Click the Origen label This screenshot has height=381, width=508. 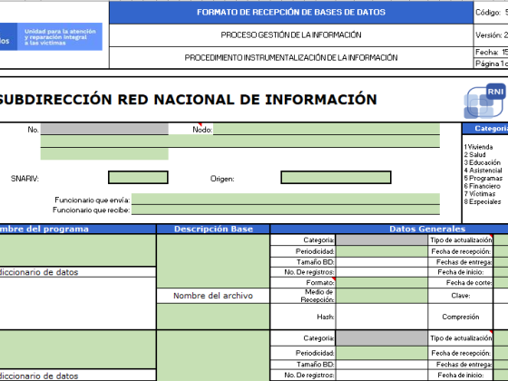click(x=222, y=179)
